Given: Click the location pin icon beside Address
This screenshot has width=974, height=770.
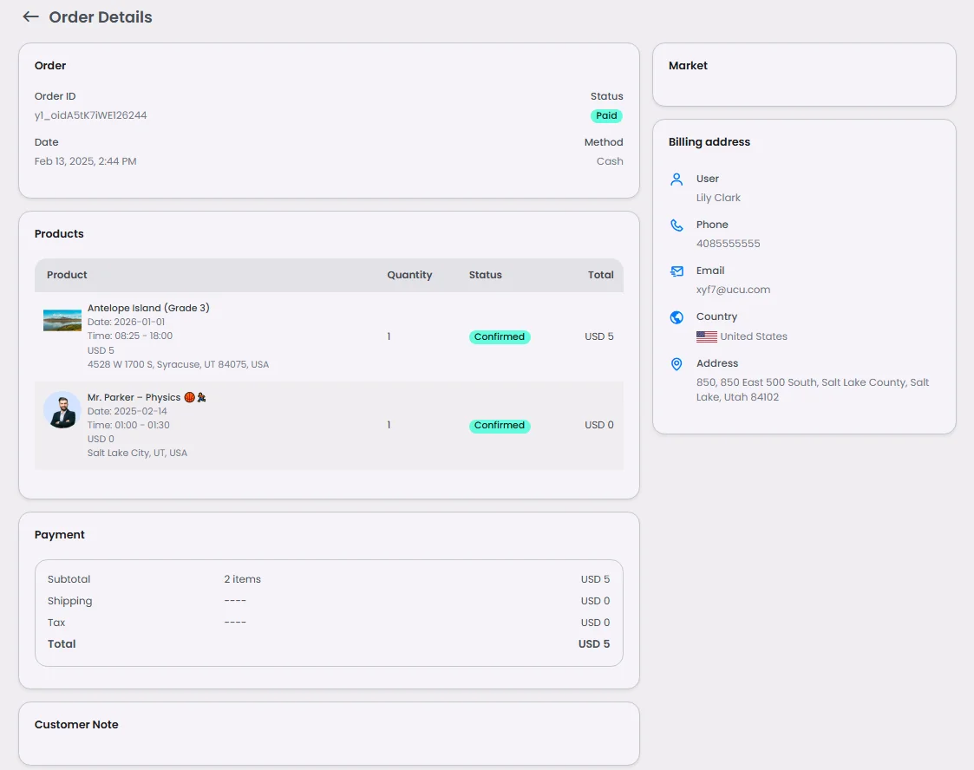Looking at the screenshot, I should pos(677,364).
